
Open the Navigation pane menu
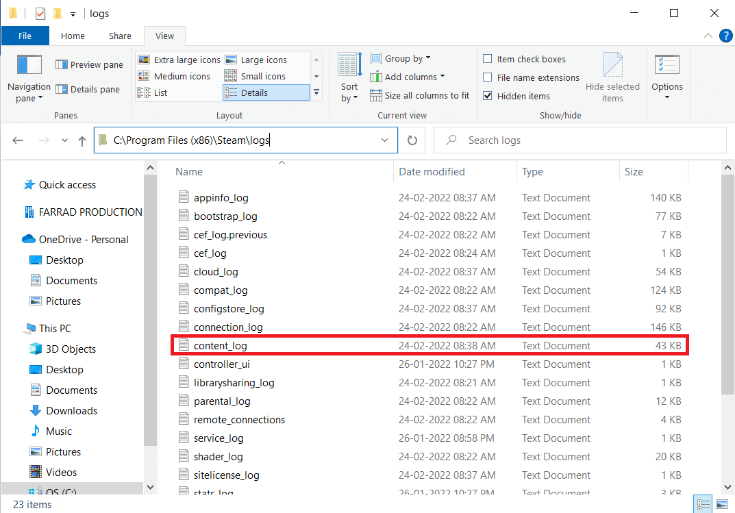29,78
